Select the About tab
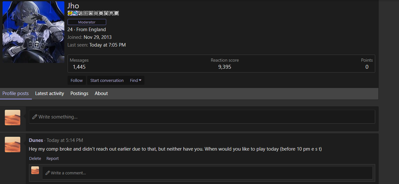The height and width of the screenshot is (184, 399). click(x=101, y=93)
